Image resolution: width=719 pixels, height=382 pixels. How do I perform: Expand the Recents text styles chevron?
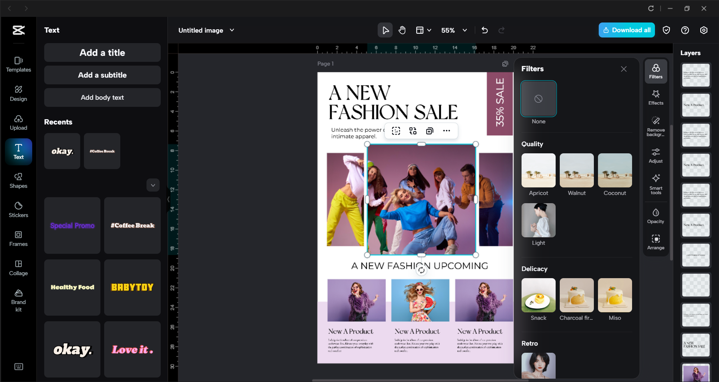click(153, 185)
